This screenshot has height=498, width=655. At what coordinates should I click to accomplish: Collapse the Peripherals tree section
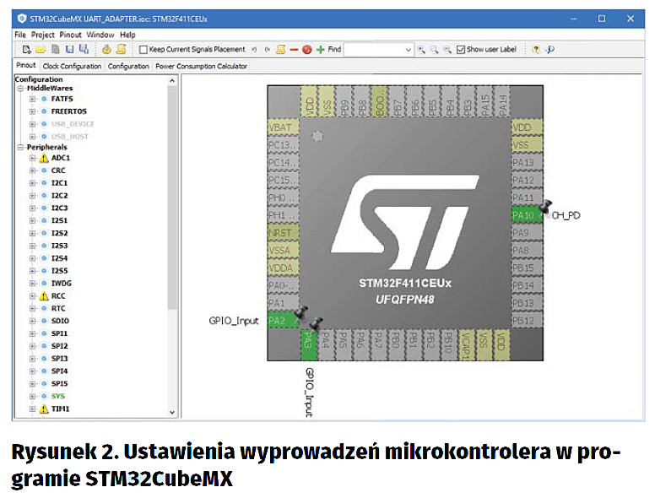[19, 147]
